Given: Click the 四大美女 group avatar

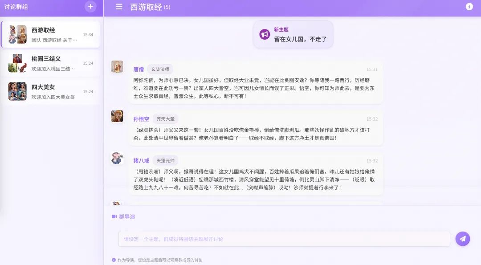Looking at the screenshot, I should (x=17, y=91).
